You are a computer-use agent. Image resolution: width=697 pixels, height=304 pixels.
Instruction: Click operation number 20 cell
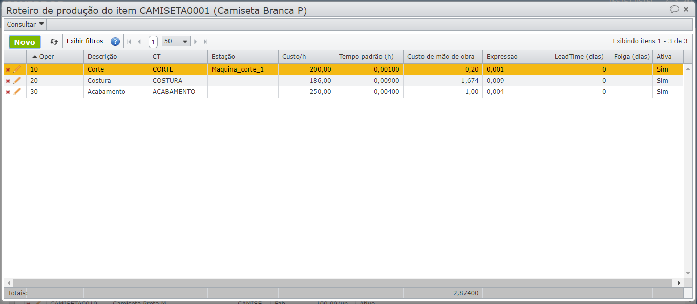[55, 81]
